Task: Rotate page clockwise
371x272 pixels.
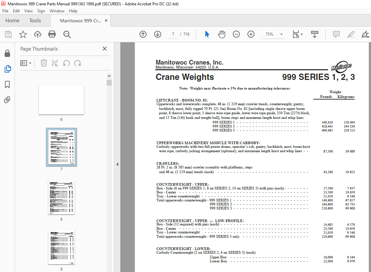Action: (78, 63)
